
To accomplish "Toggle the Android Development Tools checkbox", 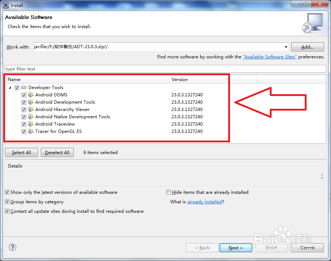I will coord(24,102).
